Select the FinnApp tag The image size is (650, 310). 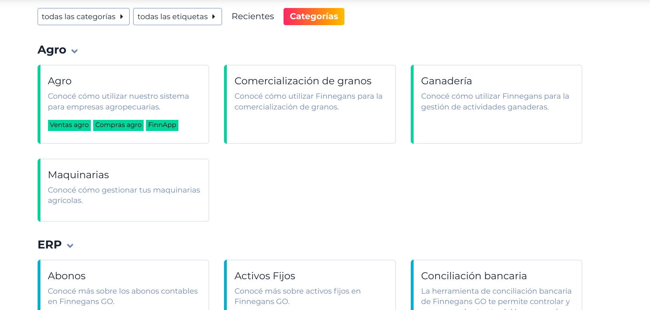coord(162,125)
